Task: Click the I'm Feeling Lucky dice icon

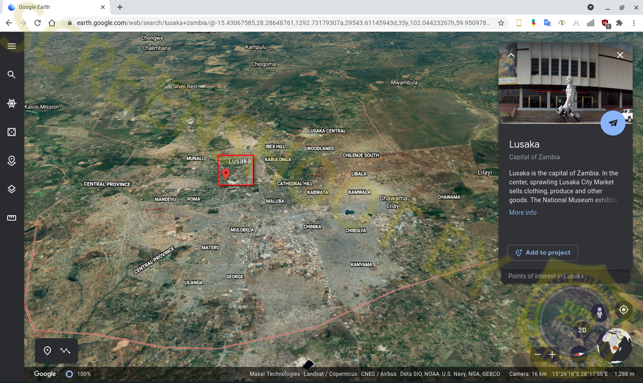Action: [x=12, y=132]
